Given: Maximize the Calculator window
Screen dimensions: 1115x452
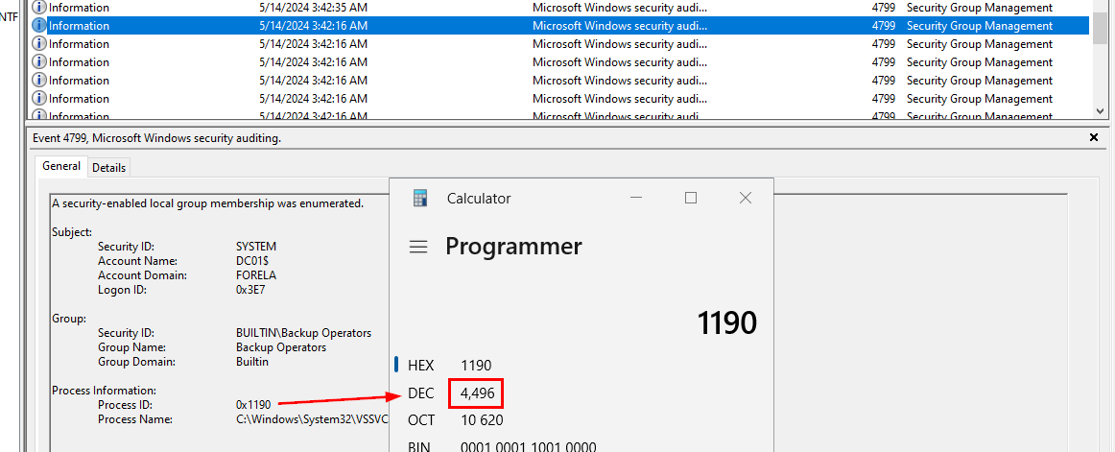Looking at the screenshot, I should [691, 199].
